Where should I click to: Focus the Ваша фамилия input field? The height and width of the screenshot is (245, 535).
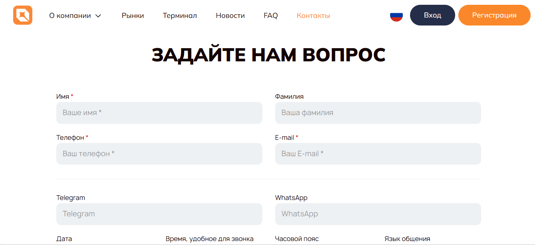point(378,113)
